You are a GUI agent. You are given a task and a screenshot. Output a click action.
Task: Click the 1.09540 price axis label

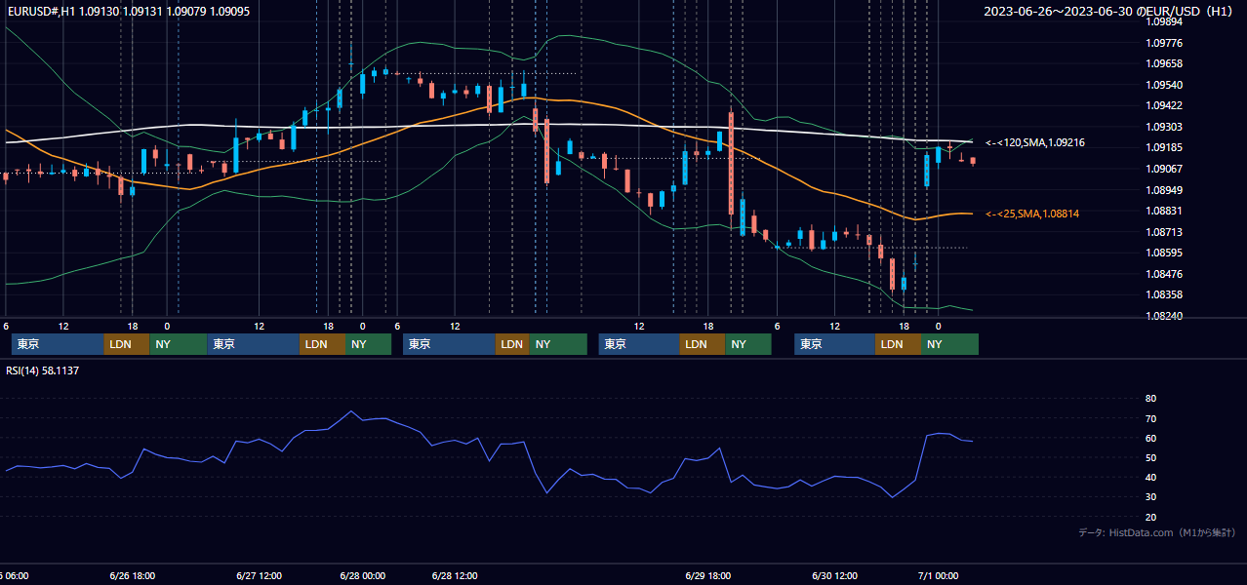click(1164, 86)
